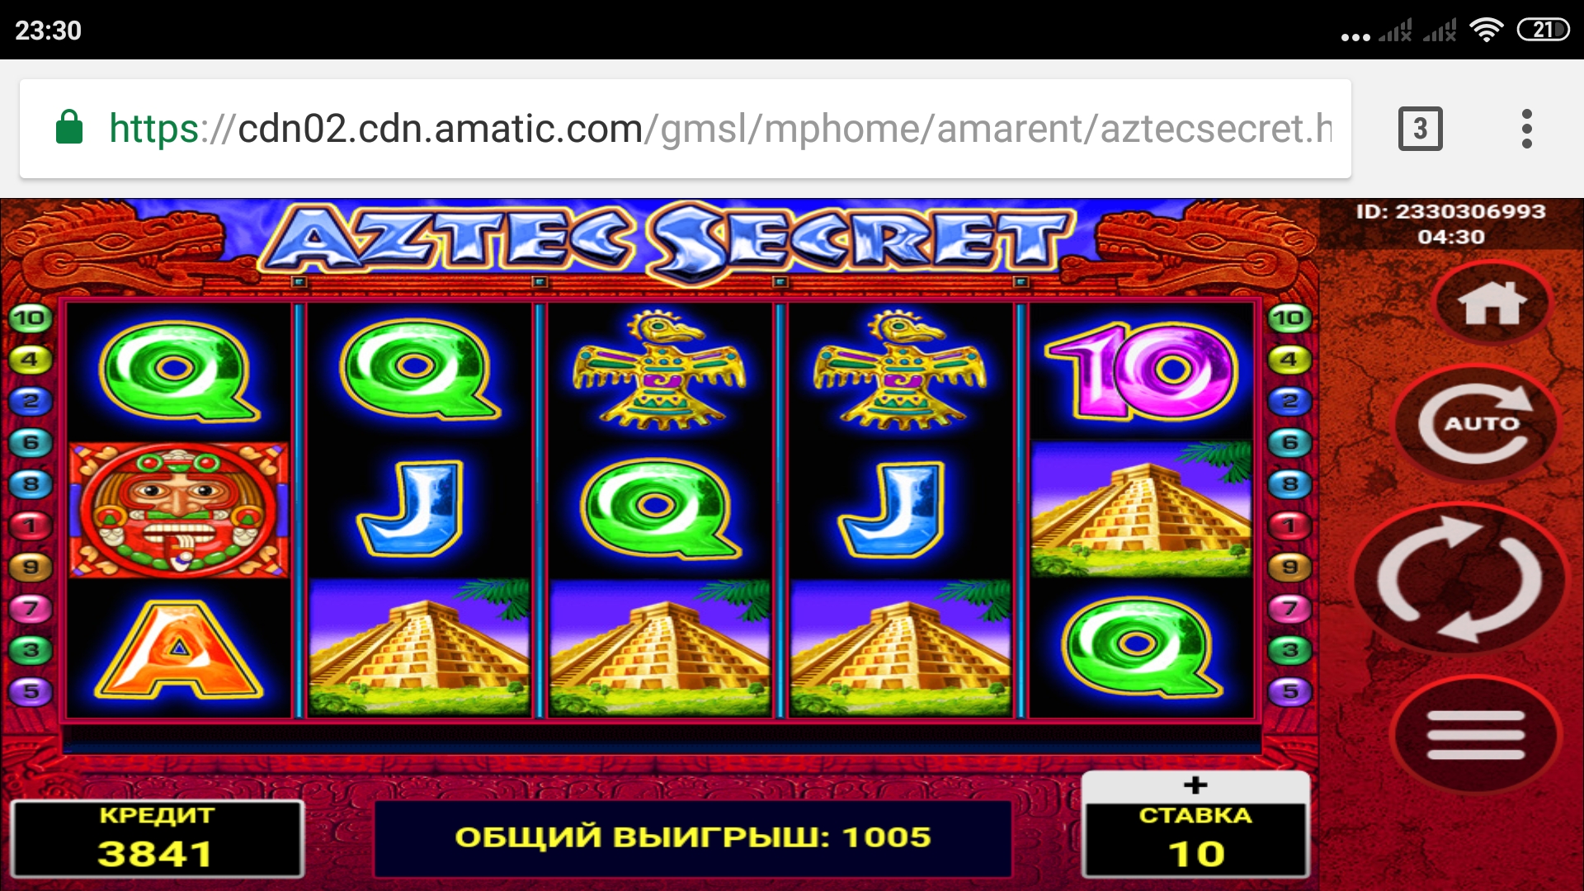Tap the Aztec mask symbol on reel one

179,509
